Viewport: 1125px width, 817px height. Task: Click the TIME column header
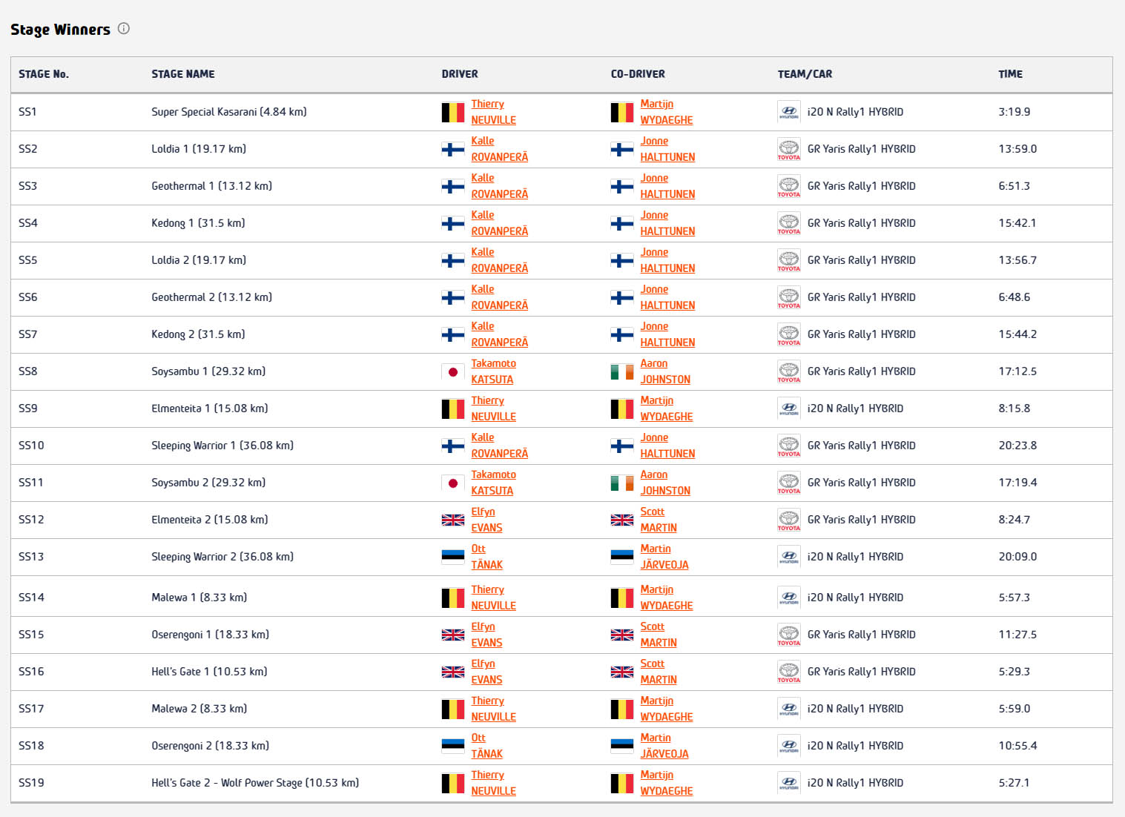[1010, 74]
